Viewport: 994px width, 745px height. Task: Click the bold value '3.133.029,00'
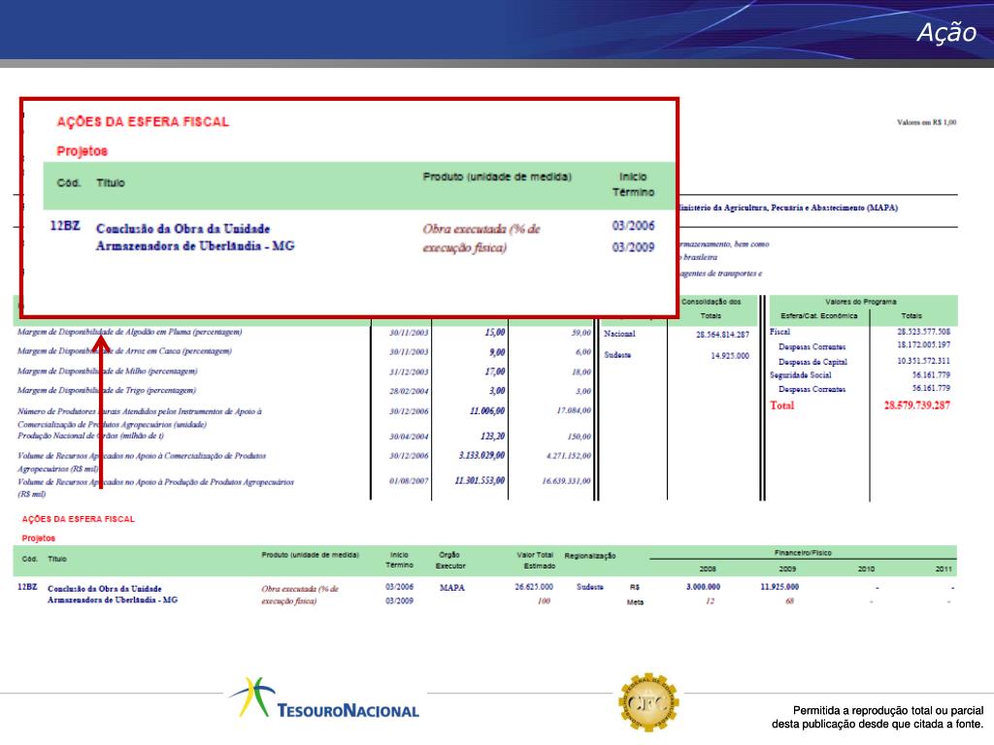[481, 455]
